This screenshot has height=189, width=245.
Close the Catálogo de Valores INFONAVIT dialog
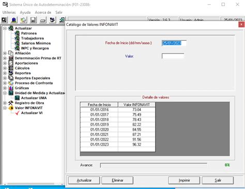point(241,25)
